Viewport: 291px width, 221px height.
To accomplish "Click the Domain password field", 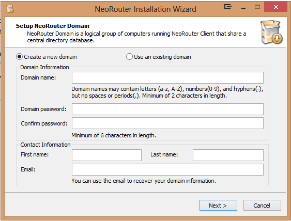I will (x=167, y=109).
